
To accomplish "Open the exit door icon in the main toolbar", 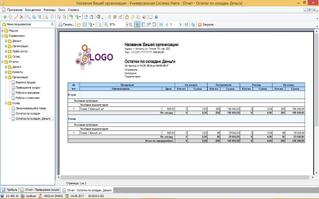I will pos(98,17).
